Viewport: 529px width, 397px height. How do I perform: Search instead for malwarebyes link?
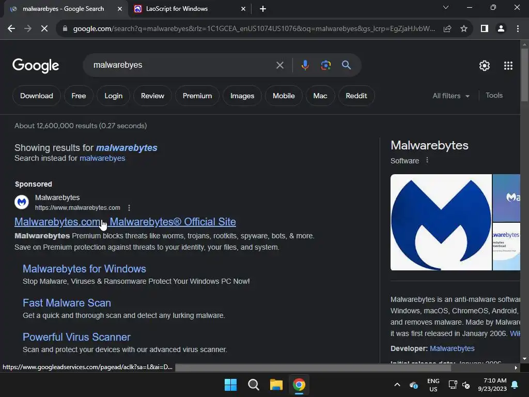[x=102, y=158]
